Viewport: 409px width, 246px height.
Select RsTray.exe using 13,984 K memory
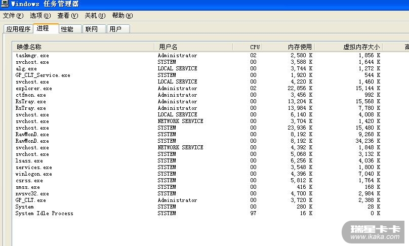30,108
